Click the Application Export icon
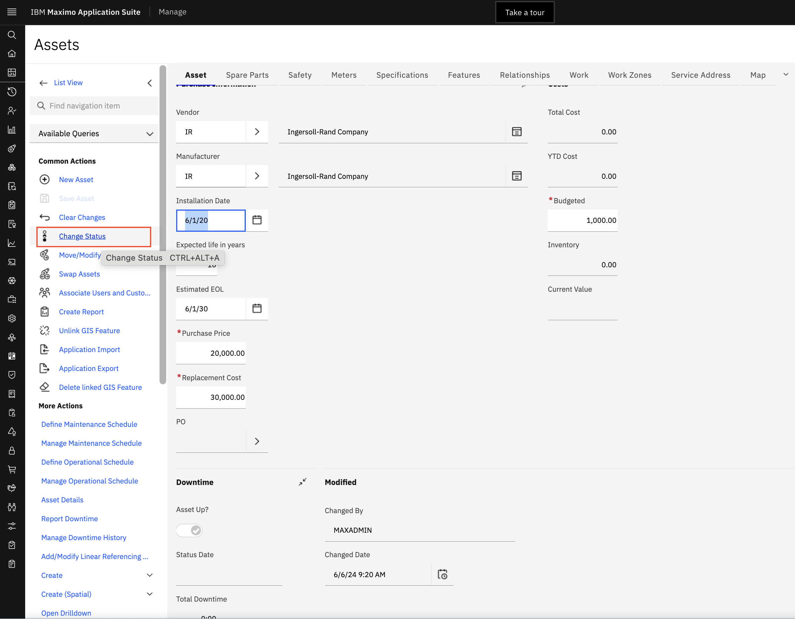Viewport: 795px width, 619px height. [x=44, y=368]
